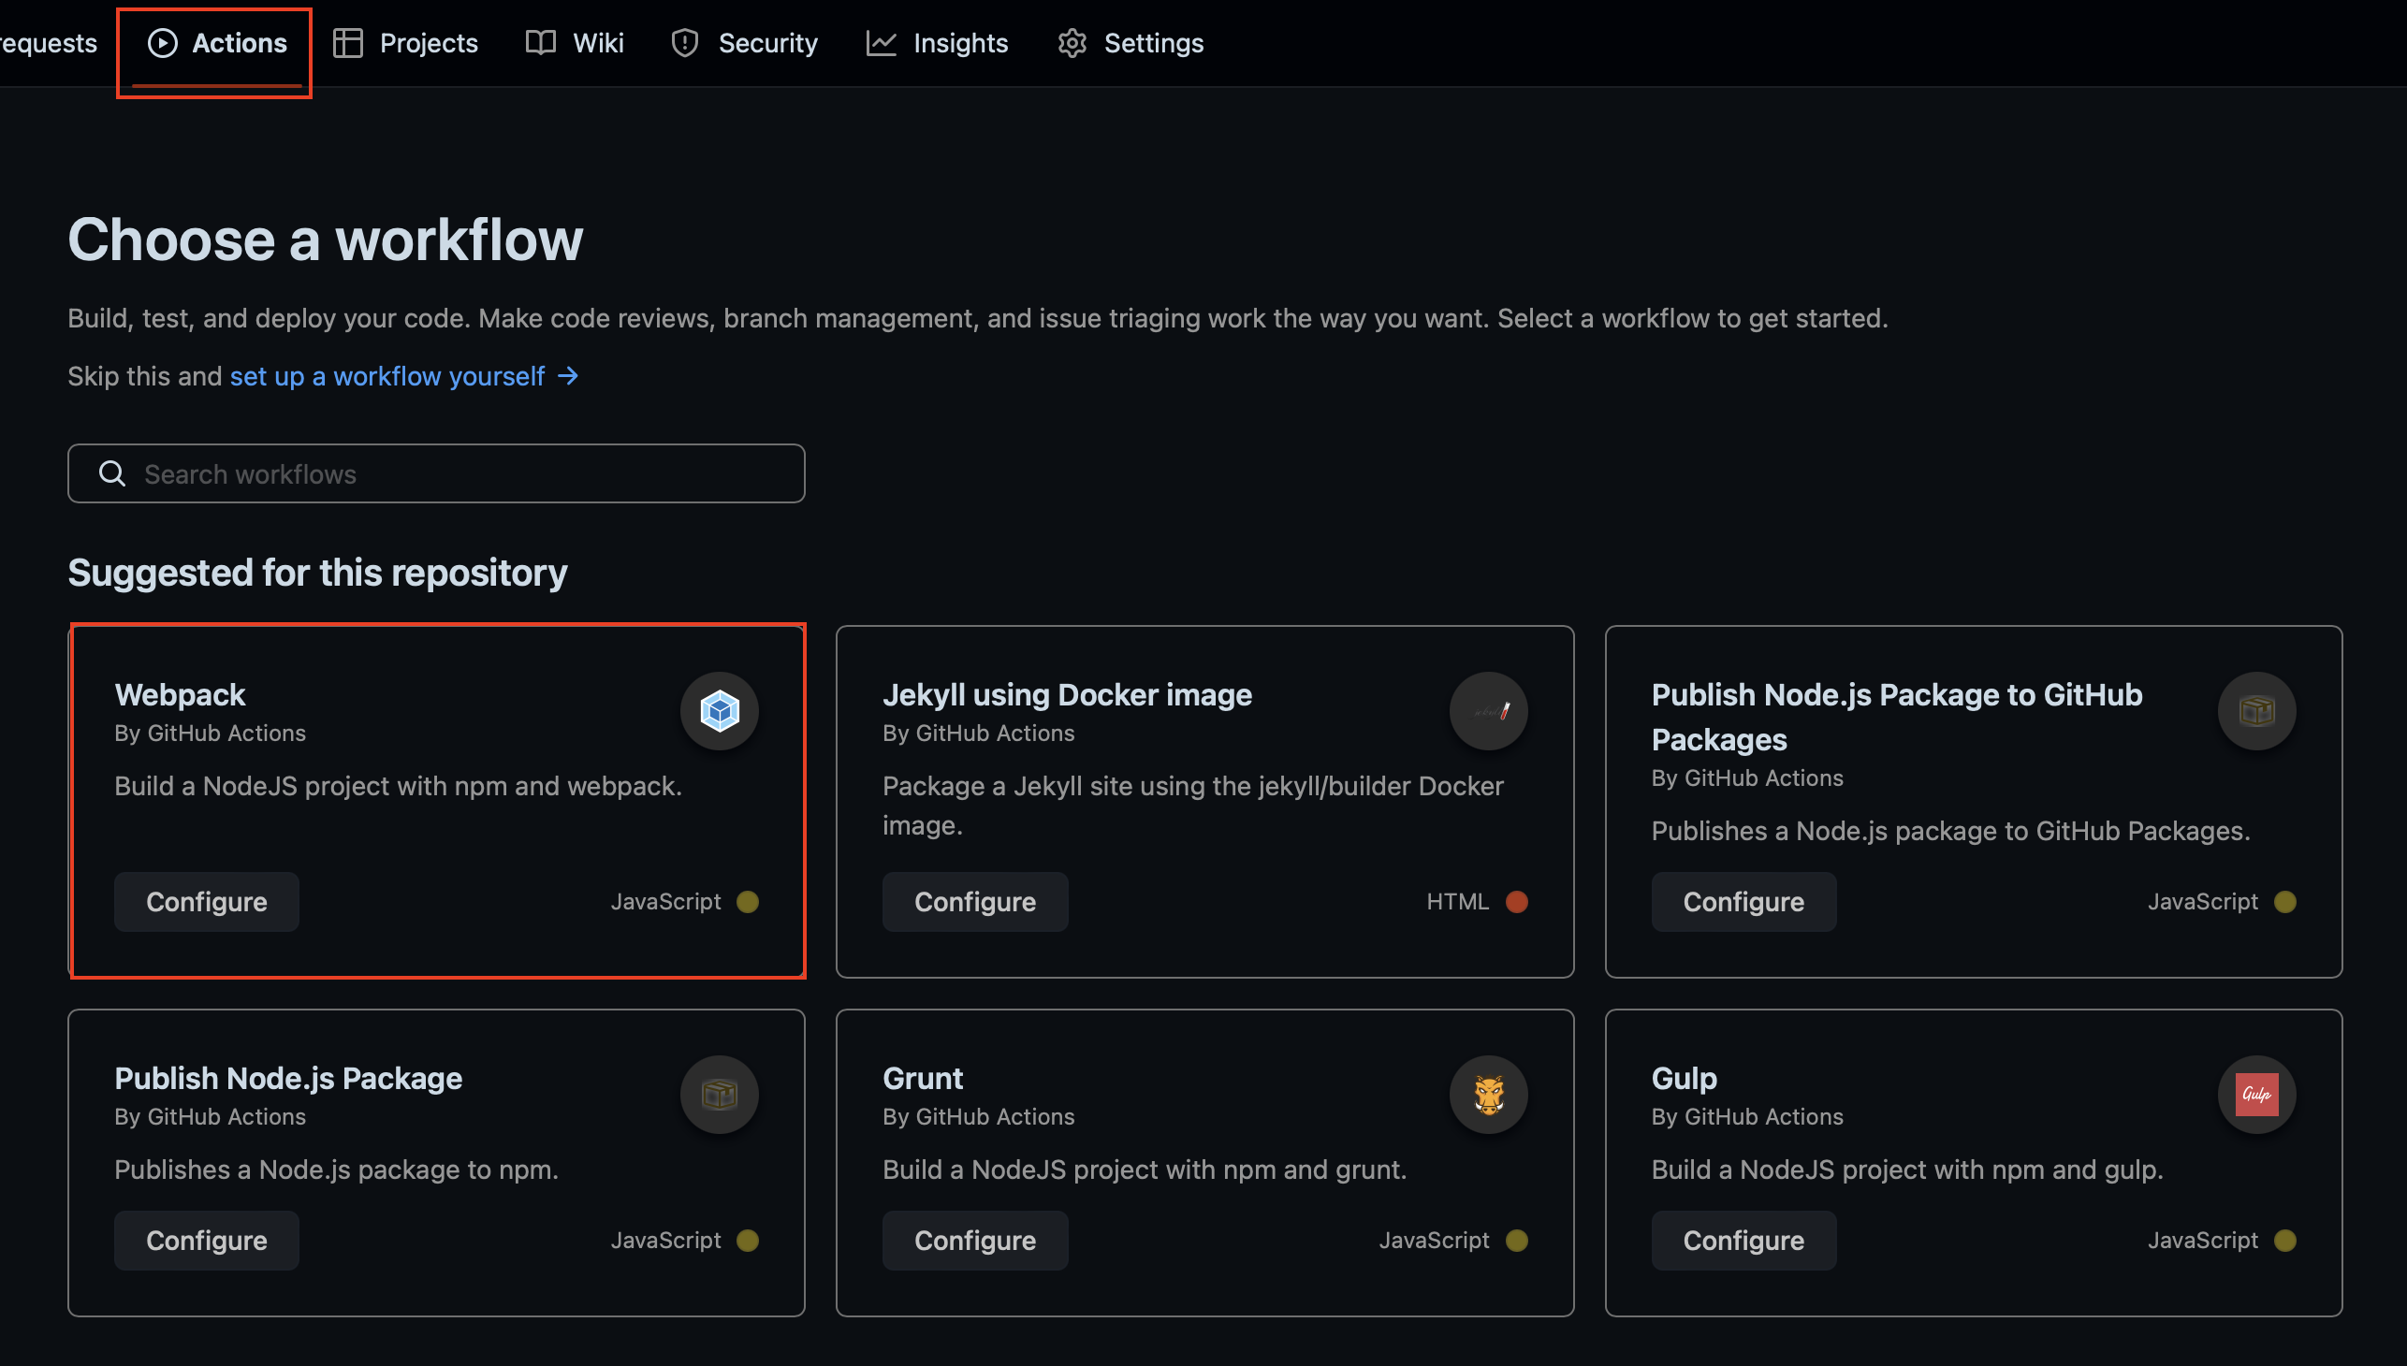Click the HTML language label

pyautogui.click(x=1457, y=902)
